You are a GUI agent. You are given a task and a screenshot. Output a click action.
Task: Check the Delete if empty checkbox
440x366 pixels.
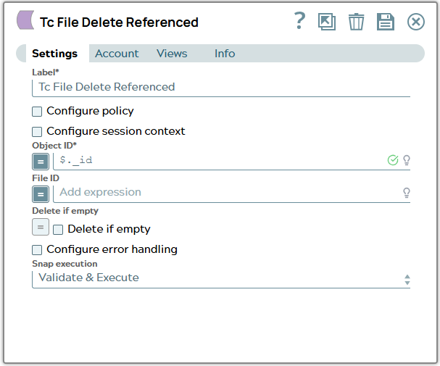58,230
